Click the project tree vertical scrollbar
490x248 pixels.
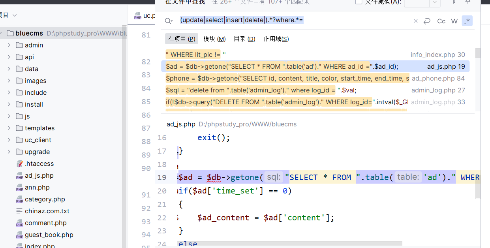(x=124, y=136)
